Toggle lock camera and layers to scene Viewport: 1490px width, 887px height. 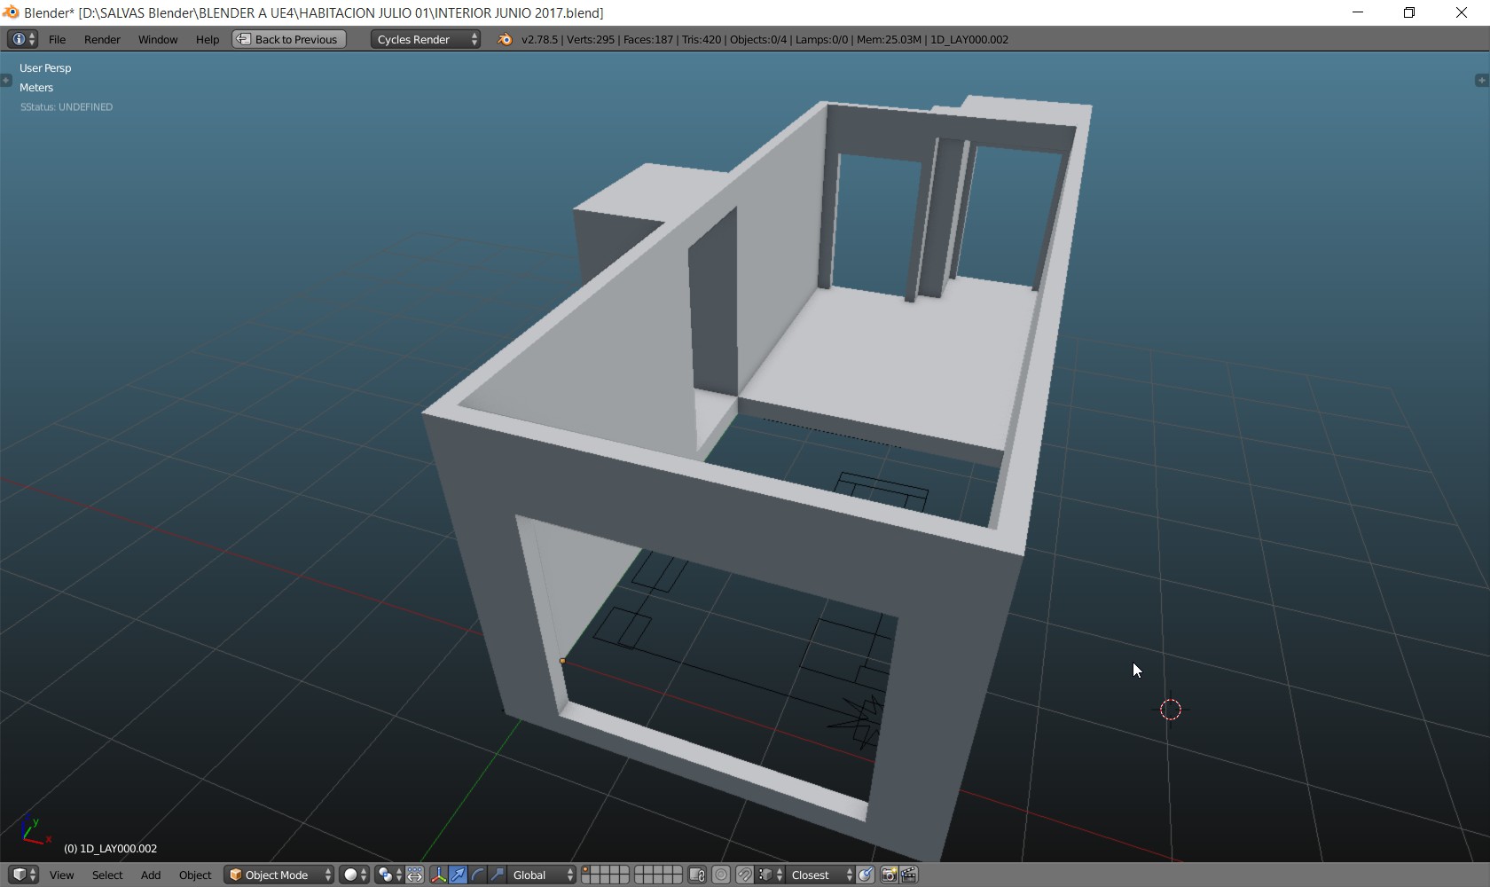697,875
